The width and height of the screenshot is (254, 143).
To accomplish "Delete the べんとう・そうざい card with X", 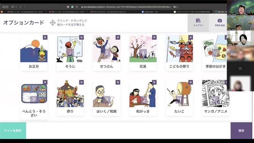I will [45, 82].
